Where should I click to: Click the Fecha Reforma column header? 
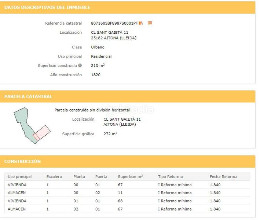[223, 177]
